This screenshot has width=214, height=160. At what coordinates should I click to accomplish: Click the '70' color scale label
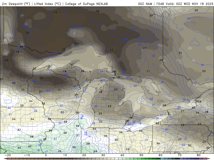point(179,155)
